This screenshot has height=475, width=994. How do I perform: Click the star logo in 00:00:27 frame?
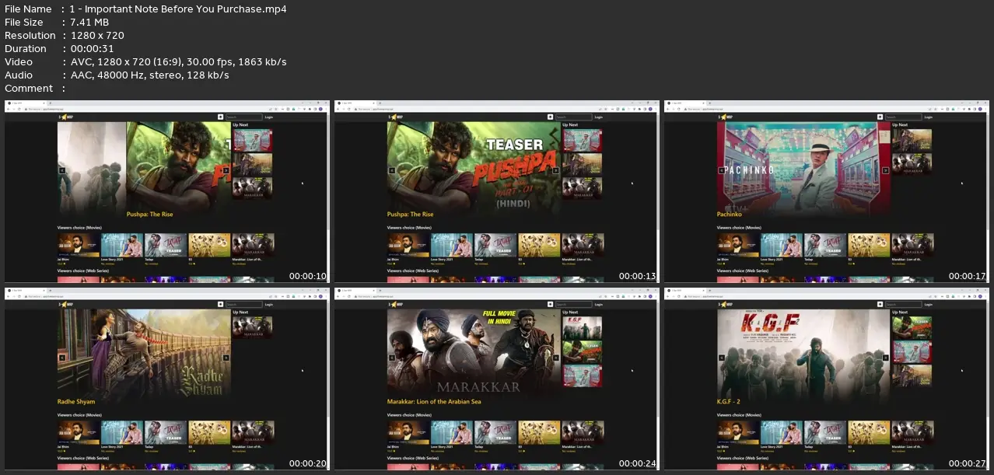724,305
